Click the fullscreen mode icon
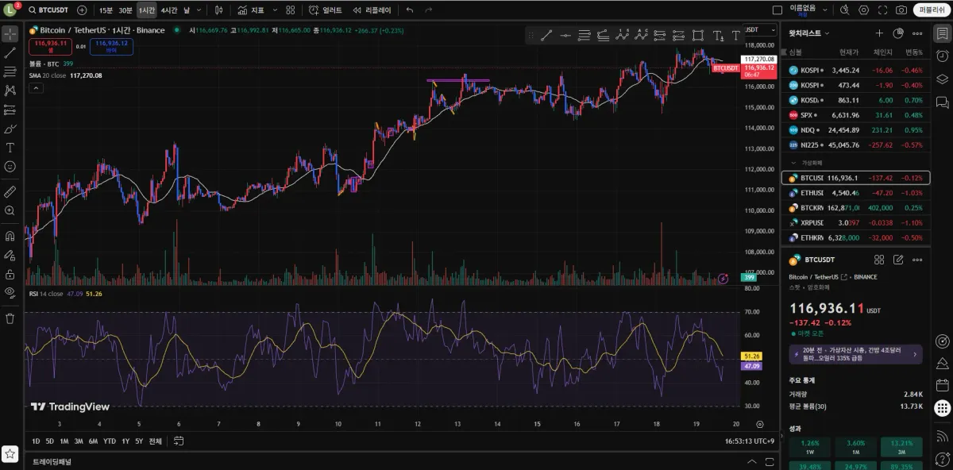 coord(882,10)
